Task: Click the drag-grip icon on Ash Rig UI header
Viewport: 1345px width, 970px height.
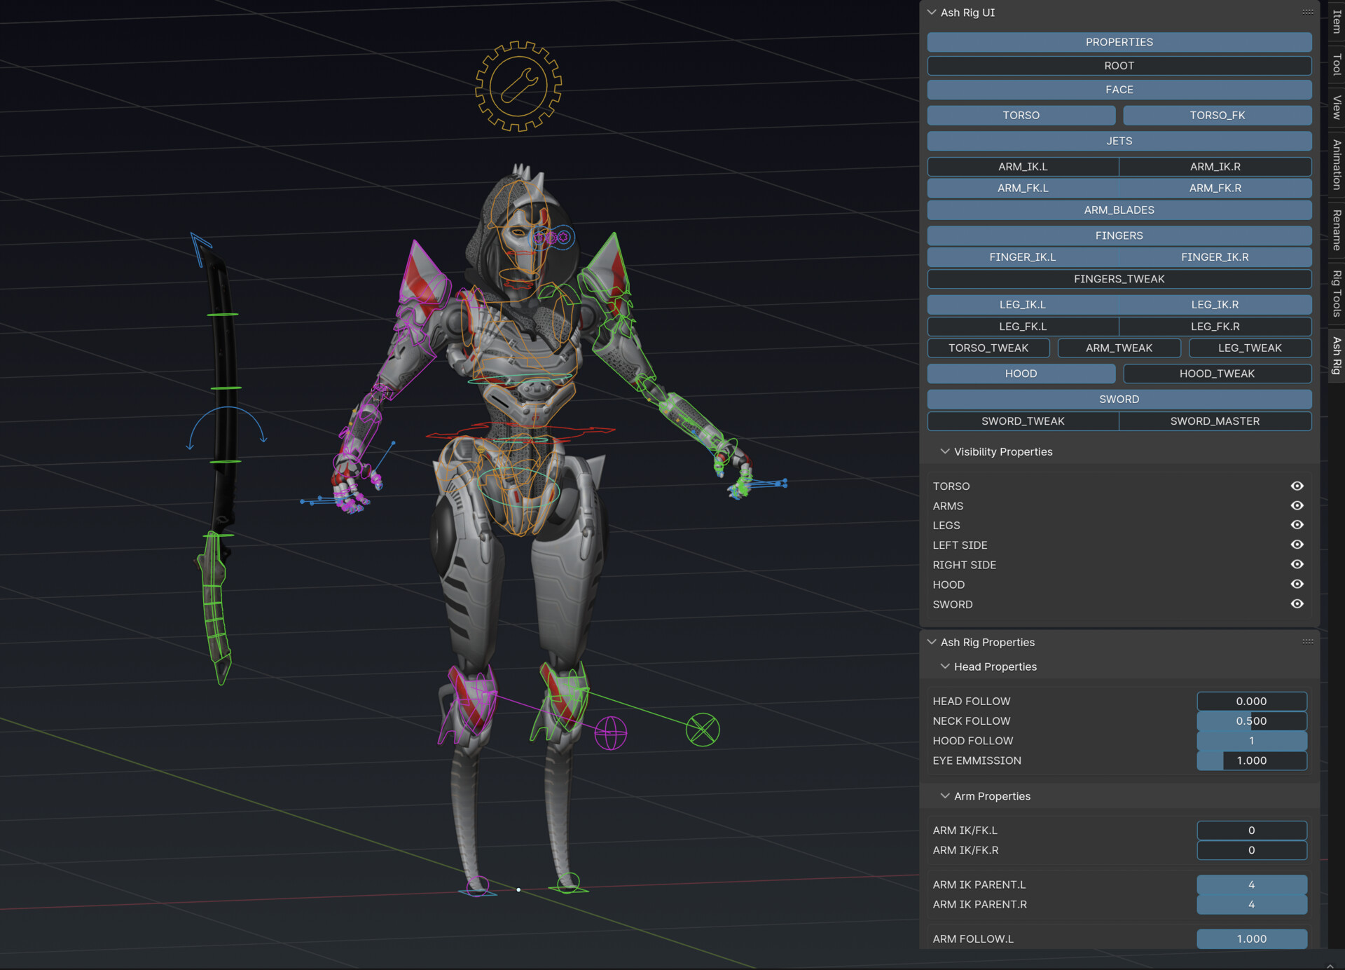Action: coord(1307,12)
